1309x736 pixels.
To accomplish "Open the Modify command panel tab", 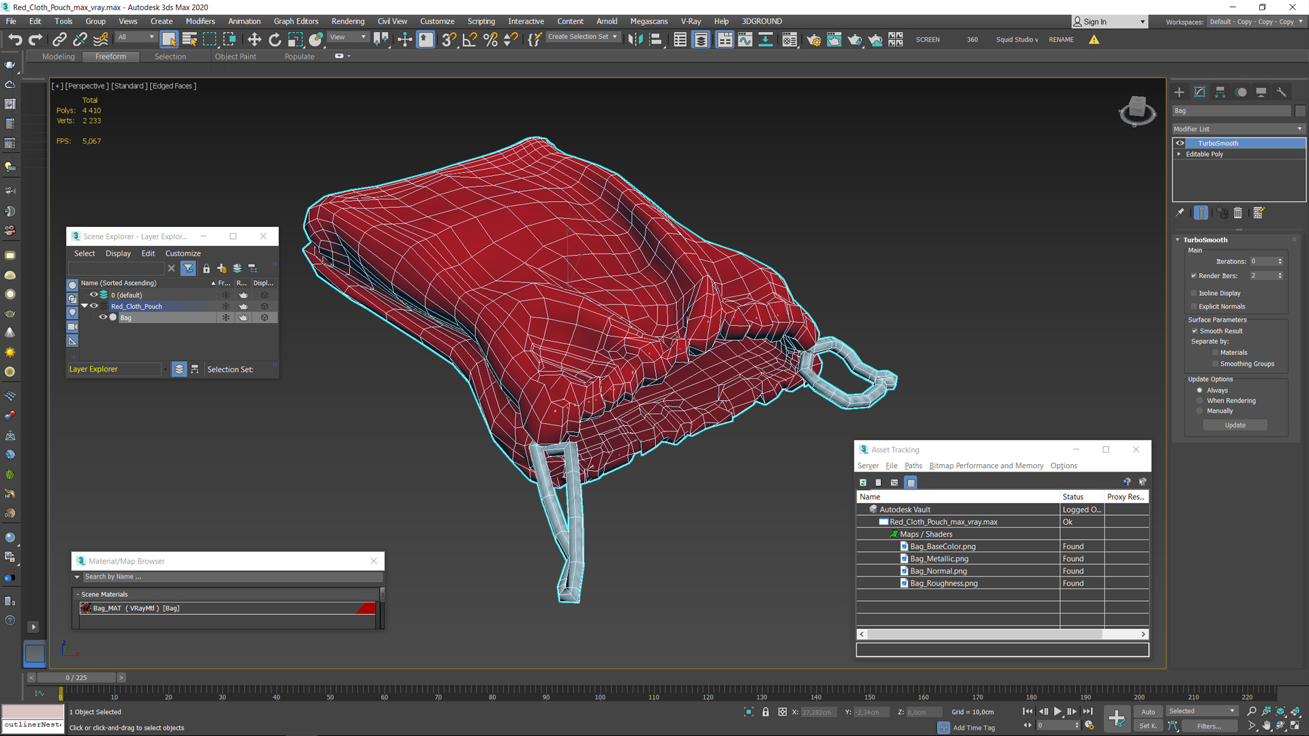I will (x=1200, y=92).
